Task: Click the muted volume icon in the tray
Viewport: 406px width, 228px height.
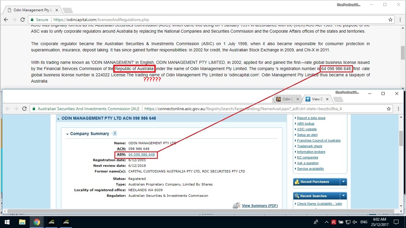Action: point(355,222)
